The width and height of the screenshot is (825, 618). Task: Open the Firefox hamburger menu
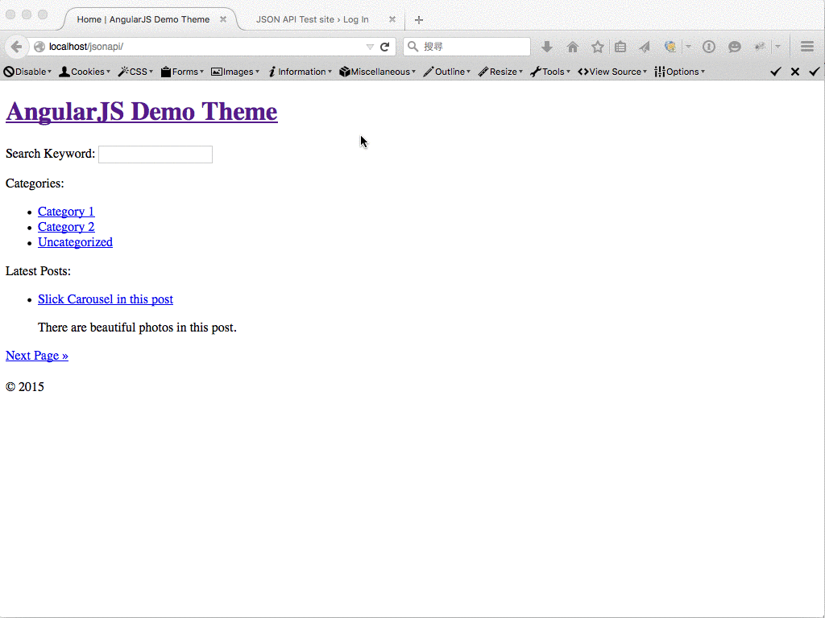[807, 47]
